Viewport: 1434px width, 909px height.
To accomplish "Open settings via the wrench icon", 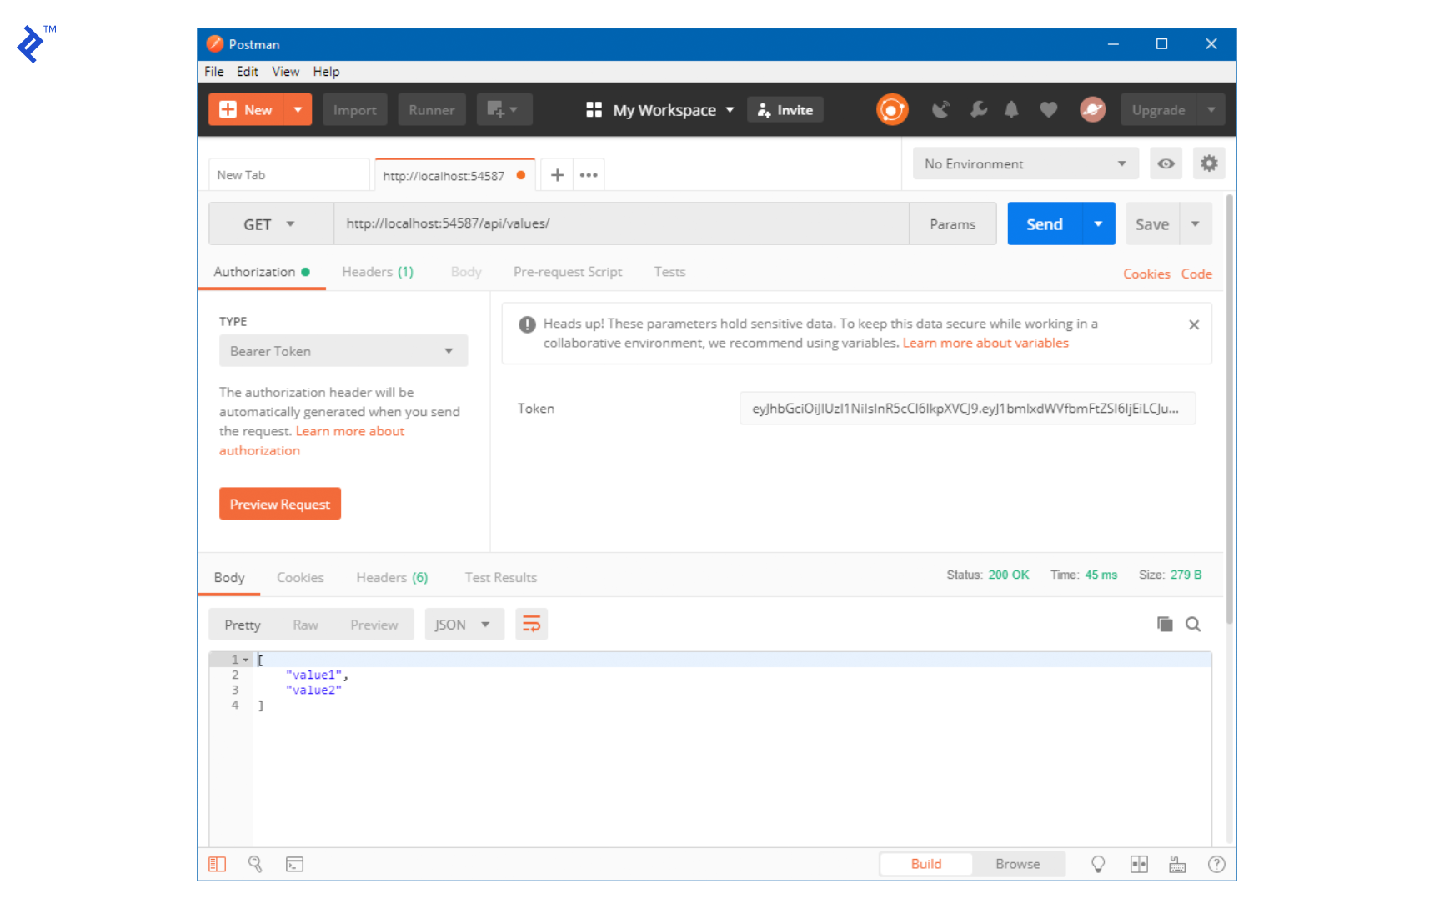I will 977,109.
